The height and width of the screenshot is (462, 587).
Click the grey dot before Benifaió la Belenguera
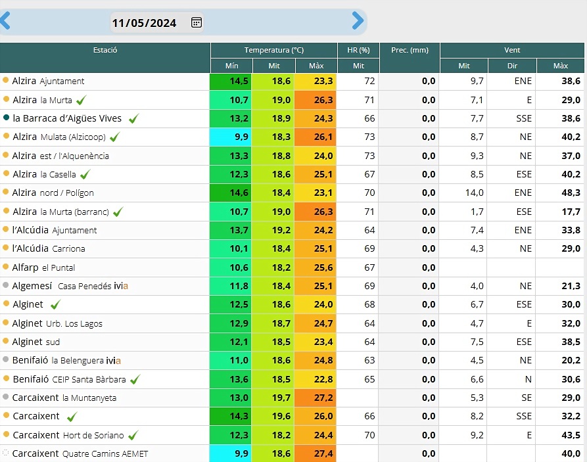pyautogui.click(x=6, y=359)
